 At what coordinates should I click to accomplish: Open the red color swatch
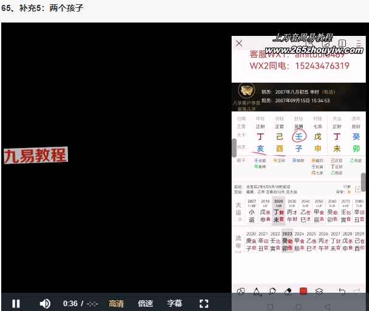click(x=303, y=292)
